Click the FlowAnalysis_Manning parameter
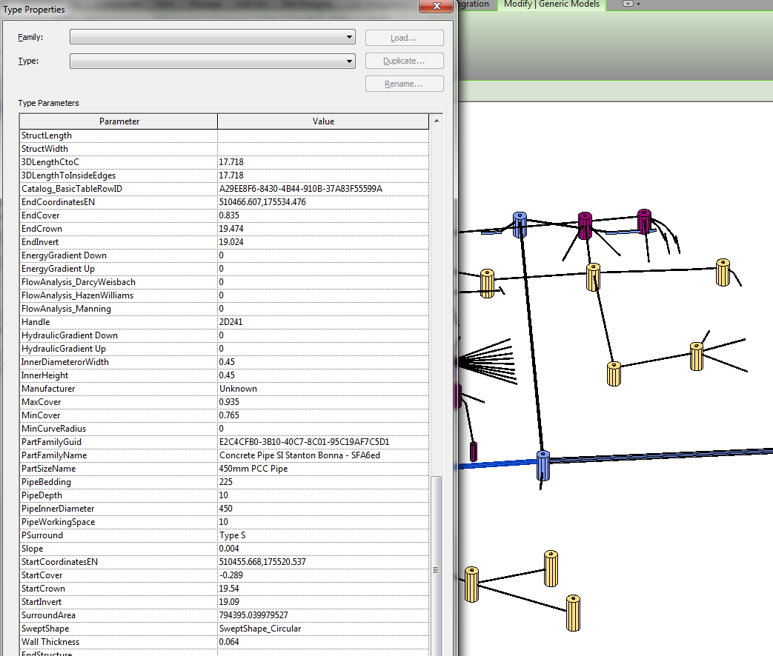 (66, 308)
